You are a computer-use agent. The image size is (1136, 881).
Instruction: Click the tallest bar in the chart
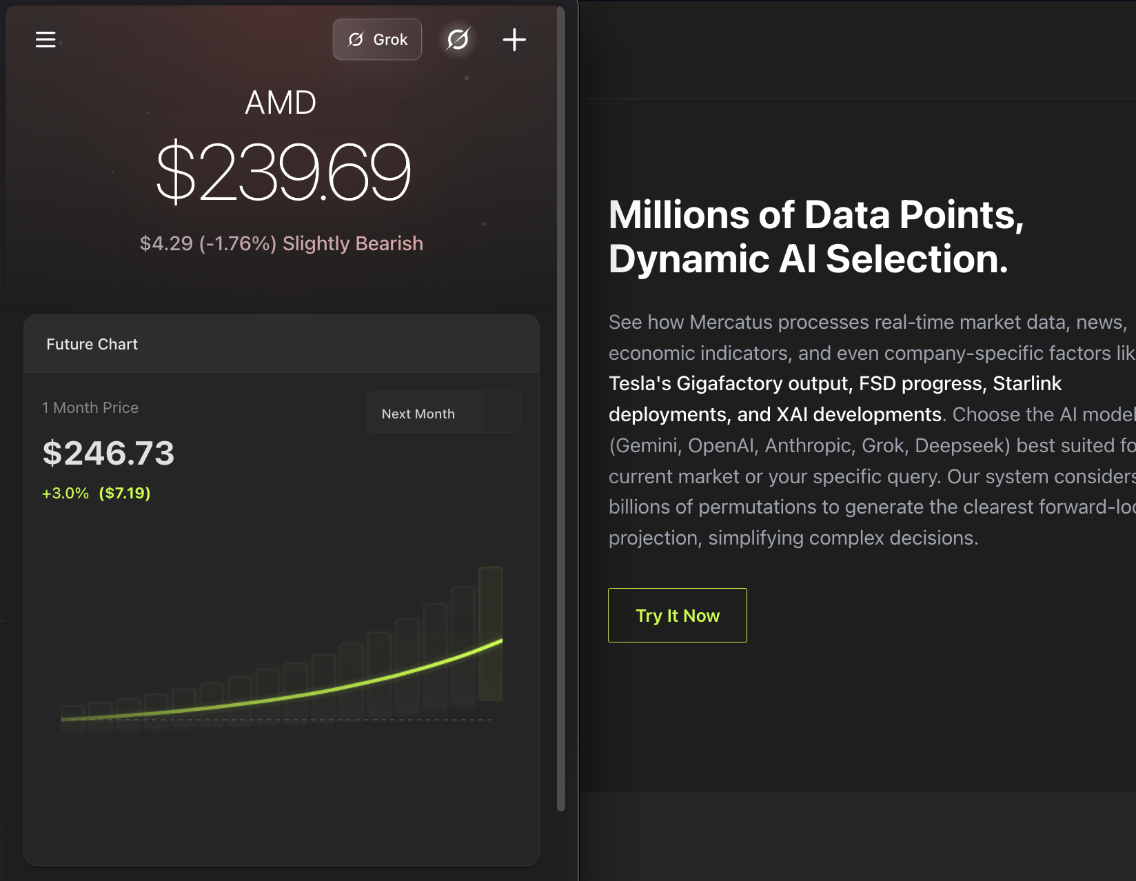click(491, 634)
